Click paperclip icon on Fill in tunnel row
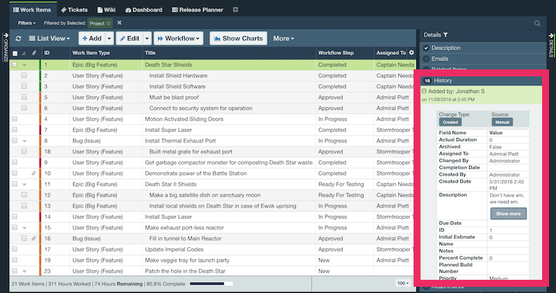 [33, 238]
